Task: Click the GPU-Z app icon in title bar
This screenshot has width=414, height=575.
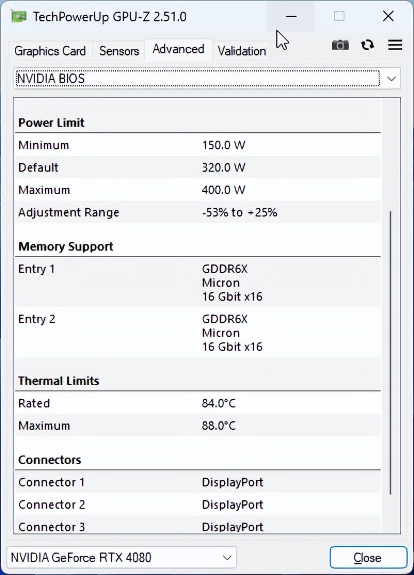Action: click(x=19, y=17)
